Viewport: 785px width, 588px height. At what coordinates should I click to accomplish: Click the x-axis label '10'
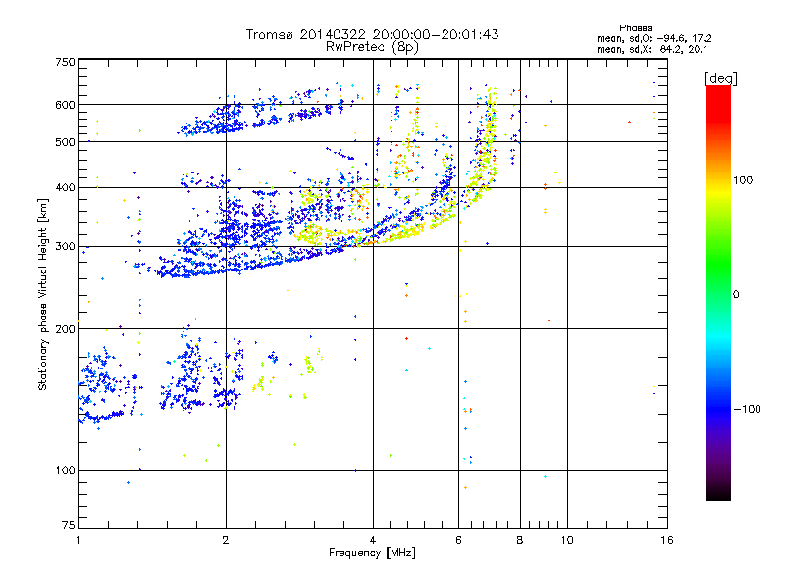[567, 540]
